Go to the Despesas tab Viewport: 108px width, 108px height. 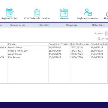(71, 25)
